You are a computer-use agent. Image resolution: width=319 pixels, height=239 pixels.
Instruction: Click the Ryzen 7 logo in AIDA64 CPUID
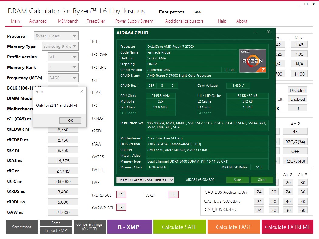click(x=253, y=61)
